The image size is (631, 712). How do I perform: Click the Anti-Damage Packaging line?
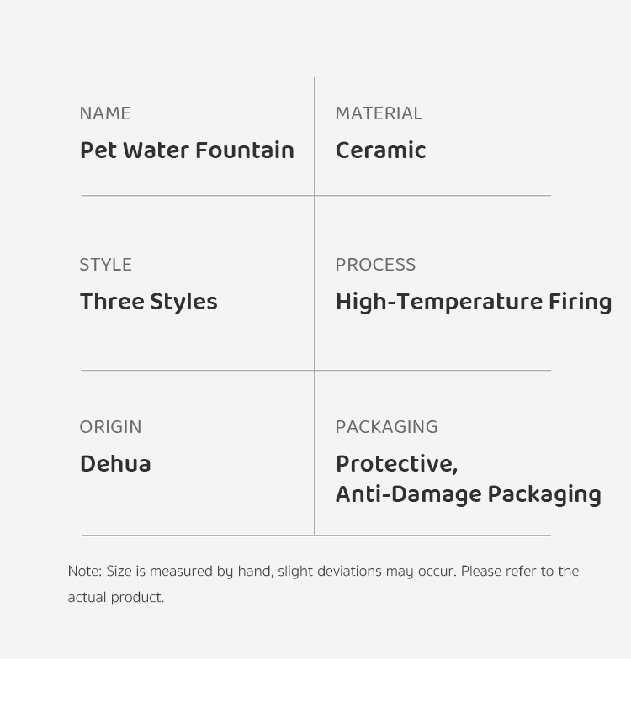(x=468, y=495)
